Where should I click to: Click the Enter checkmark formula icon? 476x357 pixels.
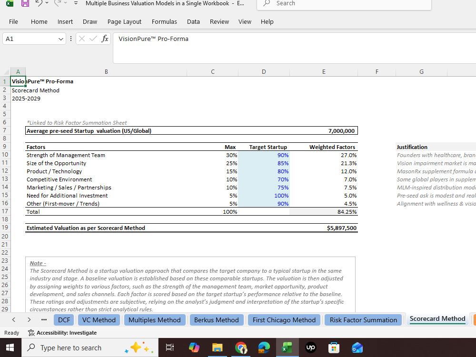pyautogui.click(x=93, y=39)
